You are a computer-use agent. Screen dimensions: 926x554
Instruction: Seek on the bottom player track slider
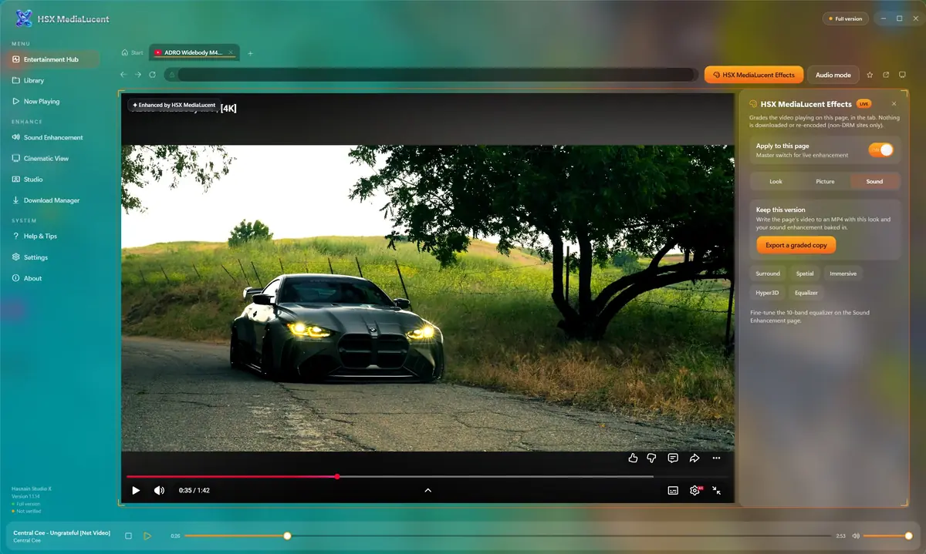point(508,536)
